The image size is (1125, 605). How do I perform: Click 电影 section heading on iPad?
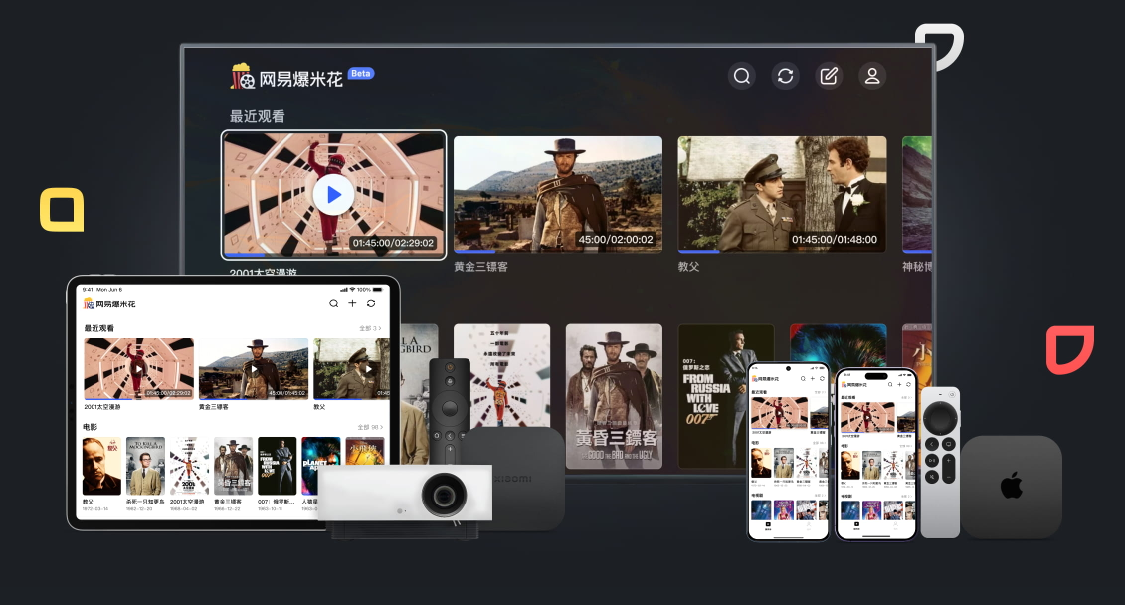pyautogui.click(x=91, y=426)
